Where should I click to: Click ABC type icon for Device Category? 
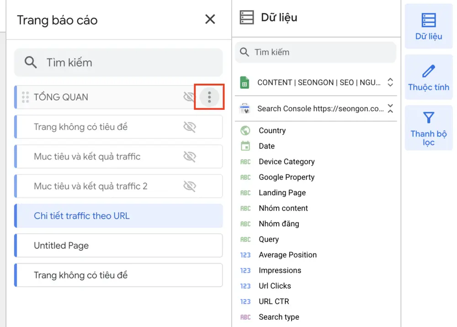coord(245,161)
